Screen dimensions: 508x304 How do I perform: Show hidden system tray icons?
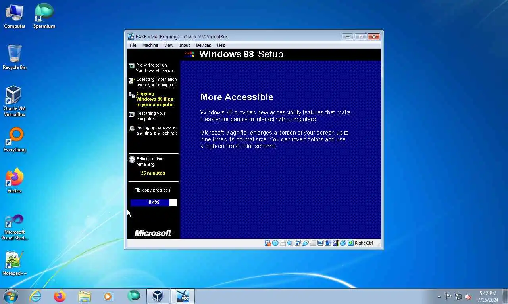[x=439, y=296]
